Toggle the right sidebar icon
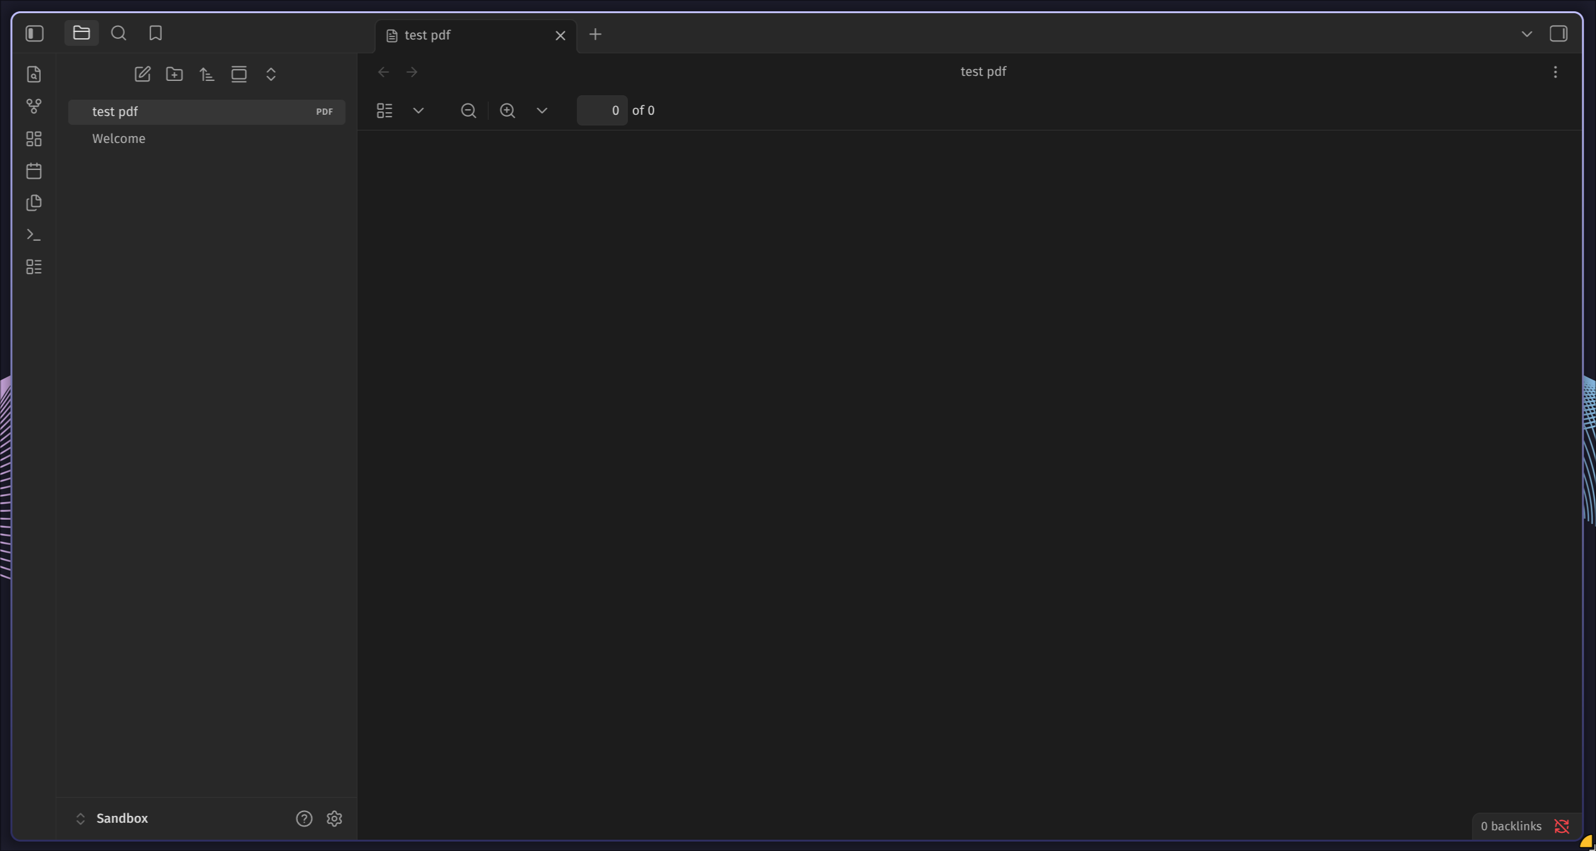Screen dimensions: 1596x851 1559,33
